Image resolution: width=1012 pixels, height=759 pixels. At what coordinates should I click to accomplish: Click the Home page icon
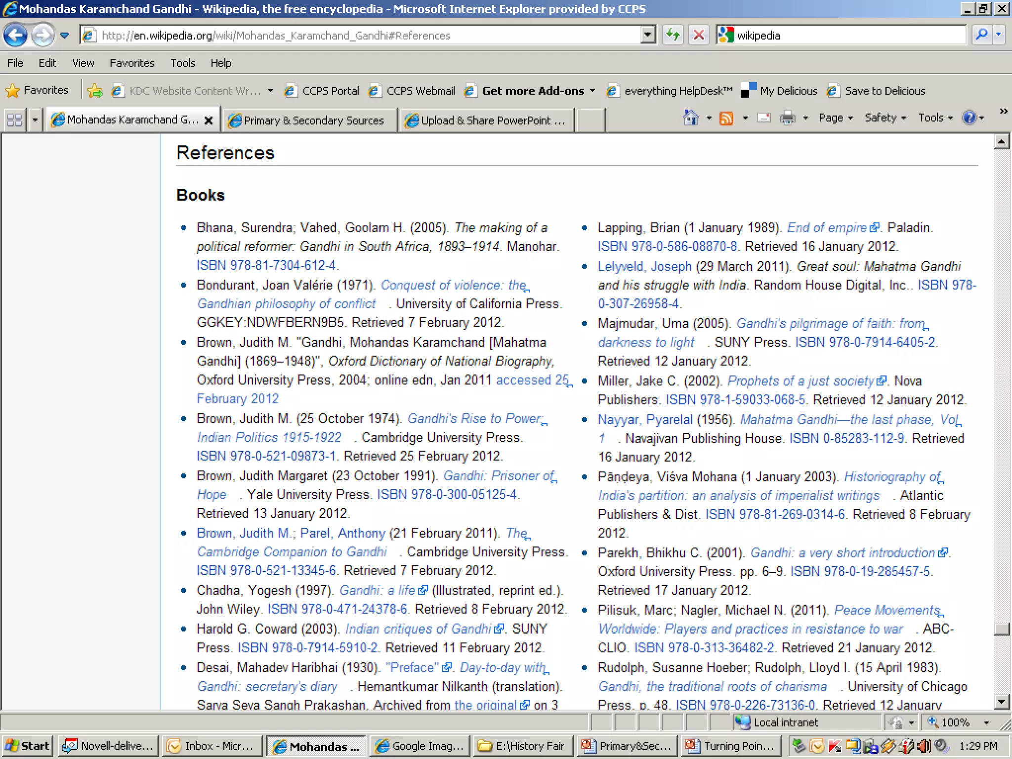coord(690,118)
